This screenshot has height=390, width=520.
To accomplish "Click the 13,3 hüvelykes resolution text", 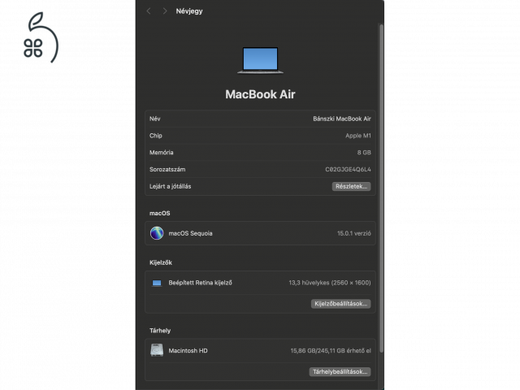I will [330, 283].
